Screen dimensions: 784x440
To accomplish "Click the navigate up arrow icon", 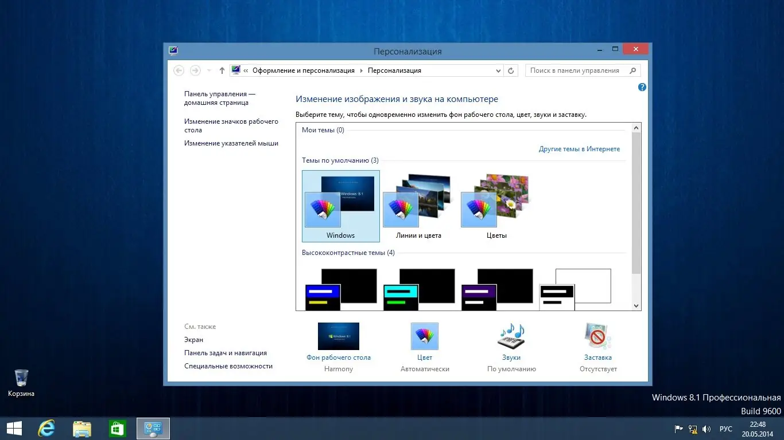I will click(x=222, y=70).
